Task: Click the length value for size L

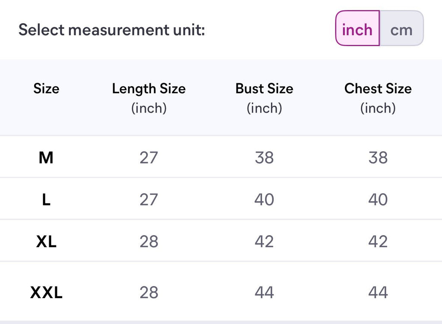Action: 149,200
